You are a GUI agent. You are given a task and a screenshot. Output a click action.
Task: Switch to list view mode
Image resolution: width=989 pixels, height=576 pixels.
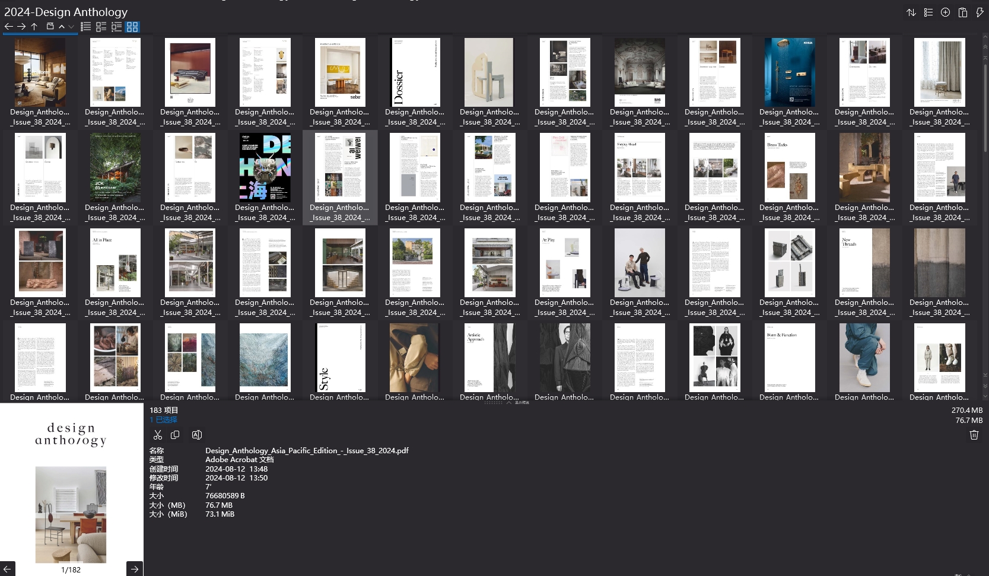(x=86, y=26)
